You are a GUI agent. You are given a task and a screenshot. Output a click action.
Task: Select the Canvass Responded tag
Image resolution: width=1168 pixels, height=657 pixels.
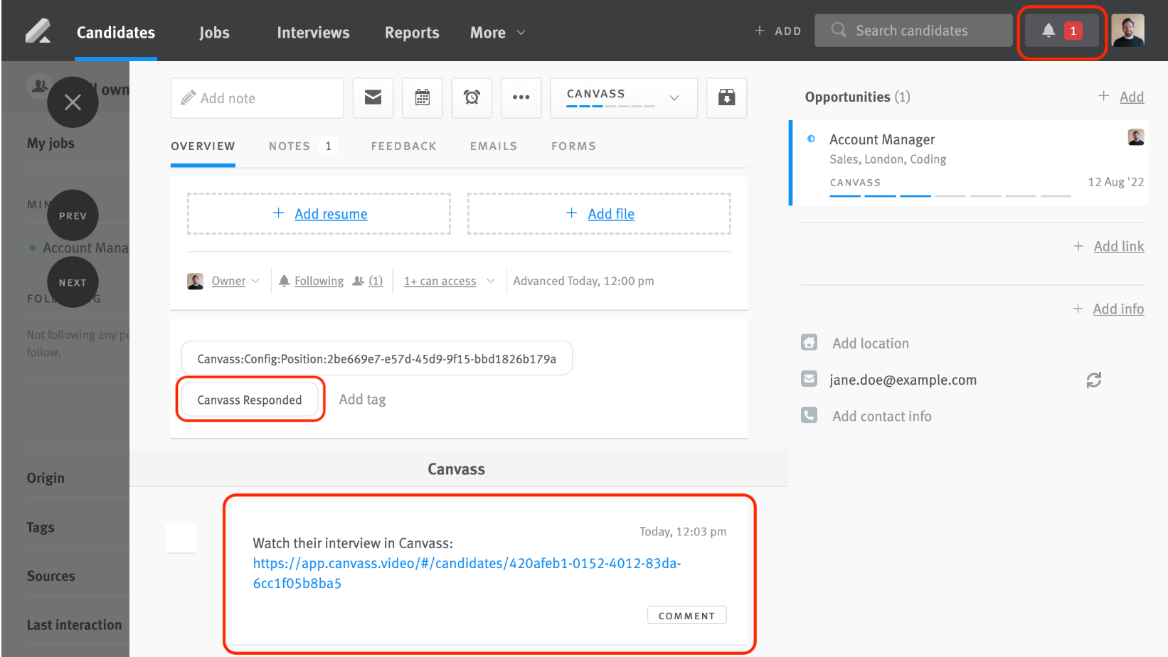pyautogui.click(x=250, y=400)
